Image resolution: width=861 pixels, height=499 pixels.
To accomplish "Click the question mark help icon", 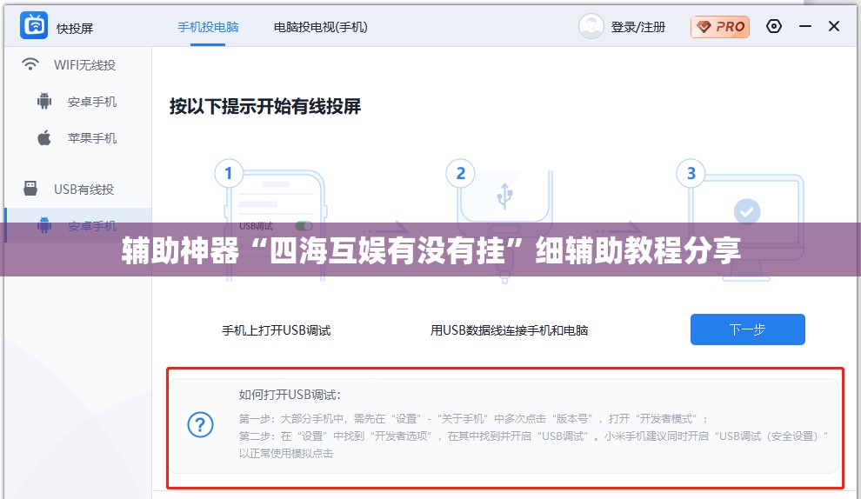I will [x=200, y=424].
